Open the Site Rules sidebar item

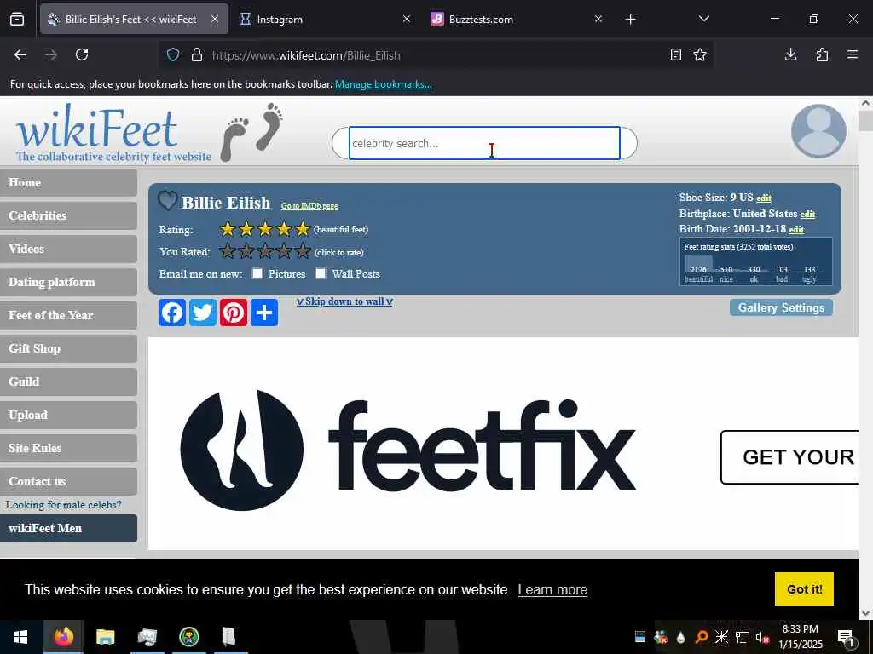(x=68, y=448)
